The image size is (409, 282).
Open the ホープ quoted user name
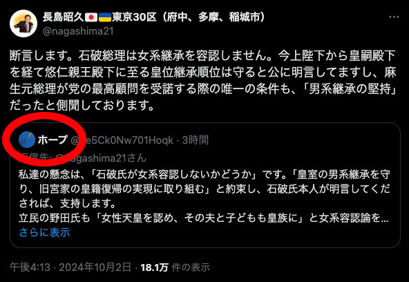[x=53, y=140]
